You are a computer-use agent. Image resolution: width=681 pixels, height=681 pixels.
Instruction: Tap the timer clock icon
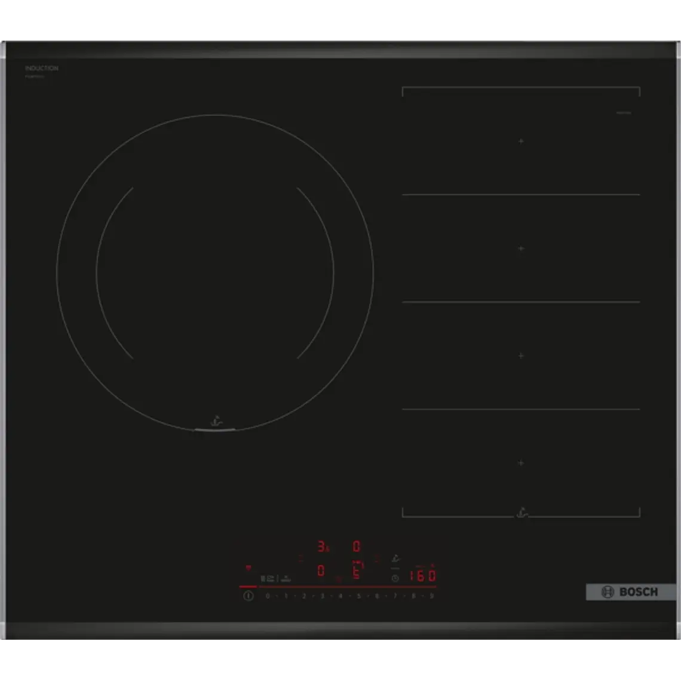click(x=394, y=578)
